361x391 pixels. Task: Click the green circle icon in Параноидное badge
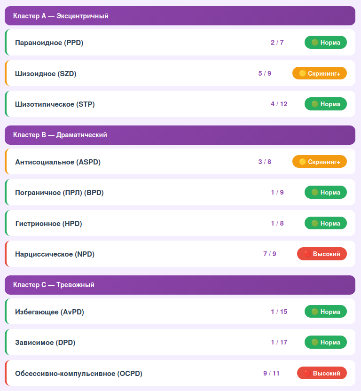(x=315, y=43)
